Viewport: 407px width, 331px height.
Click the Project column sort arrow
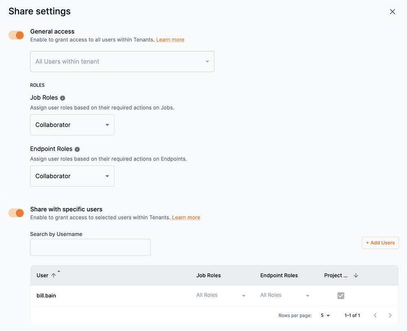tap(355, 275)
